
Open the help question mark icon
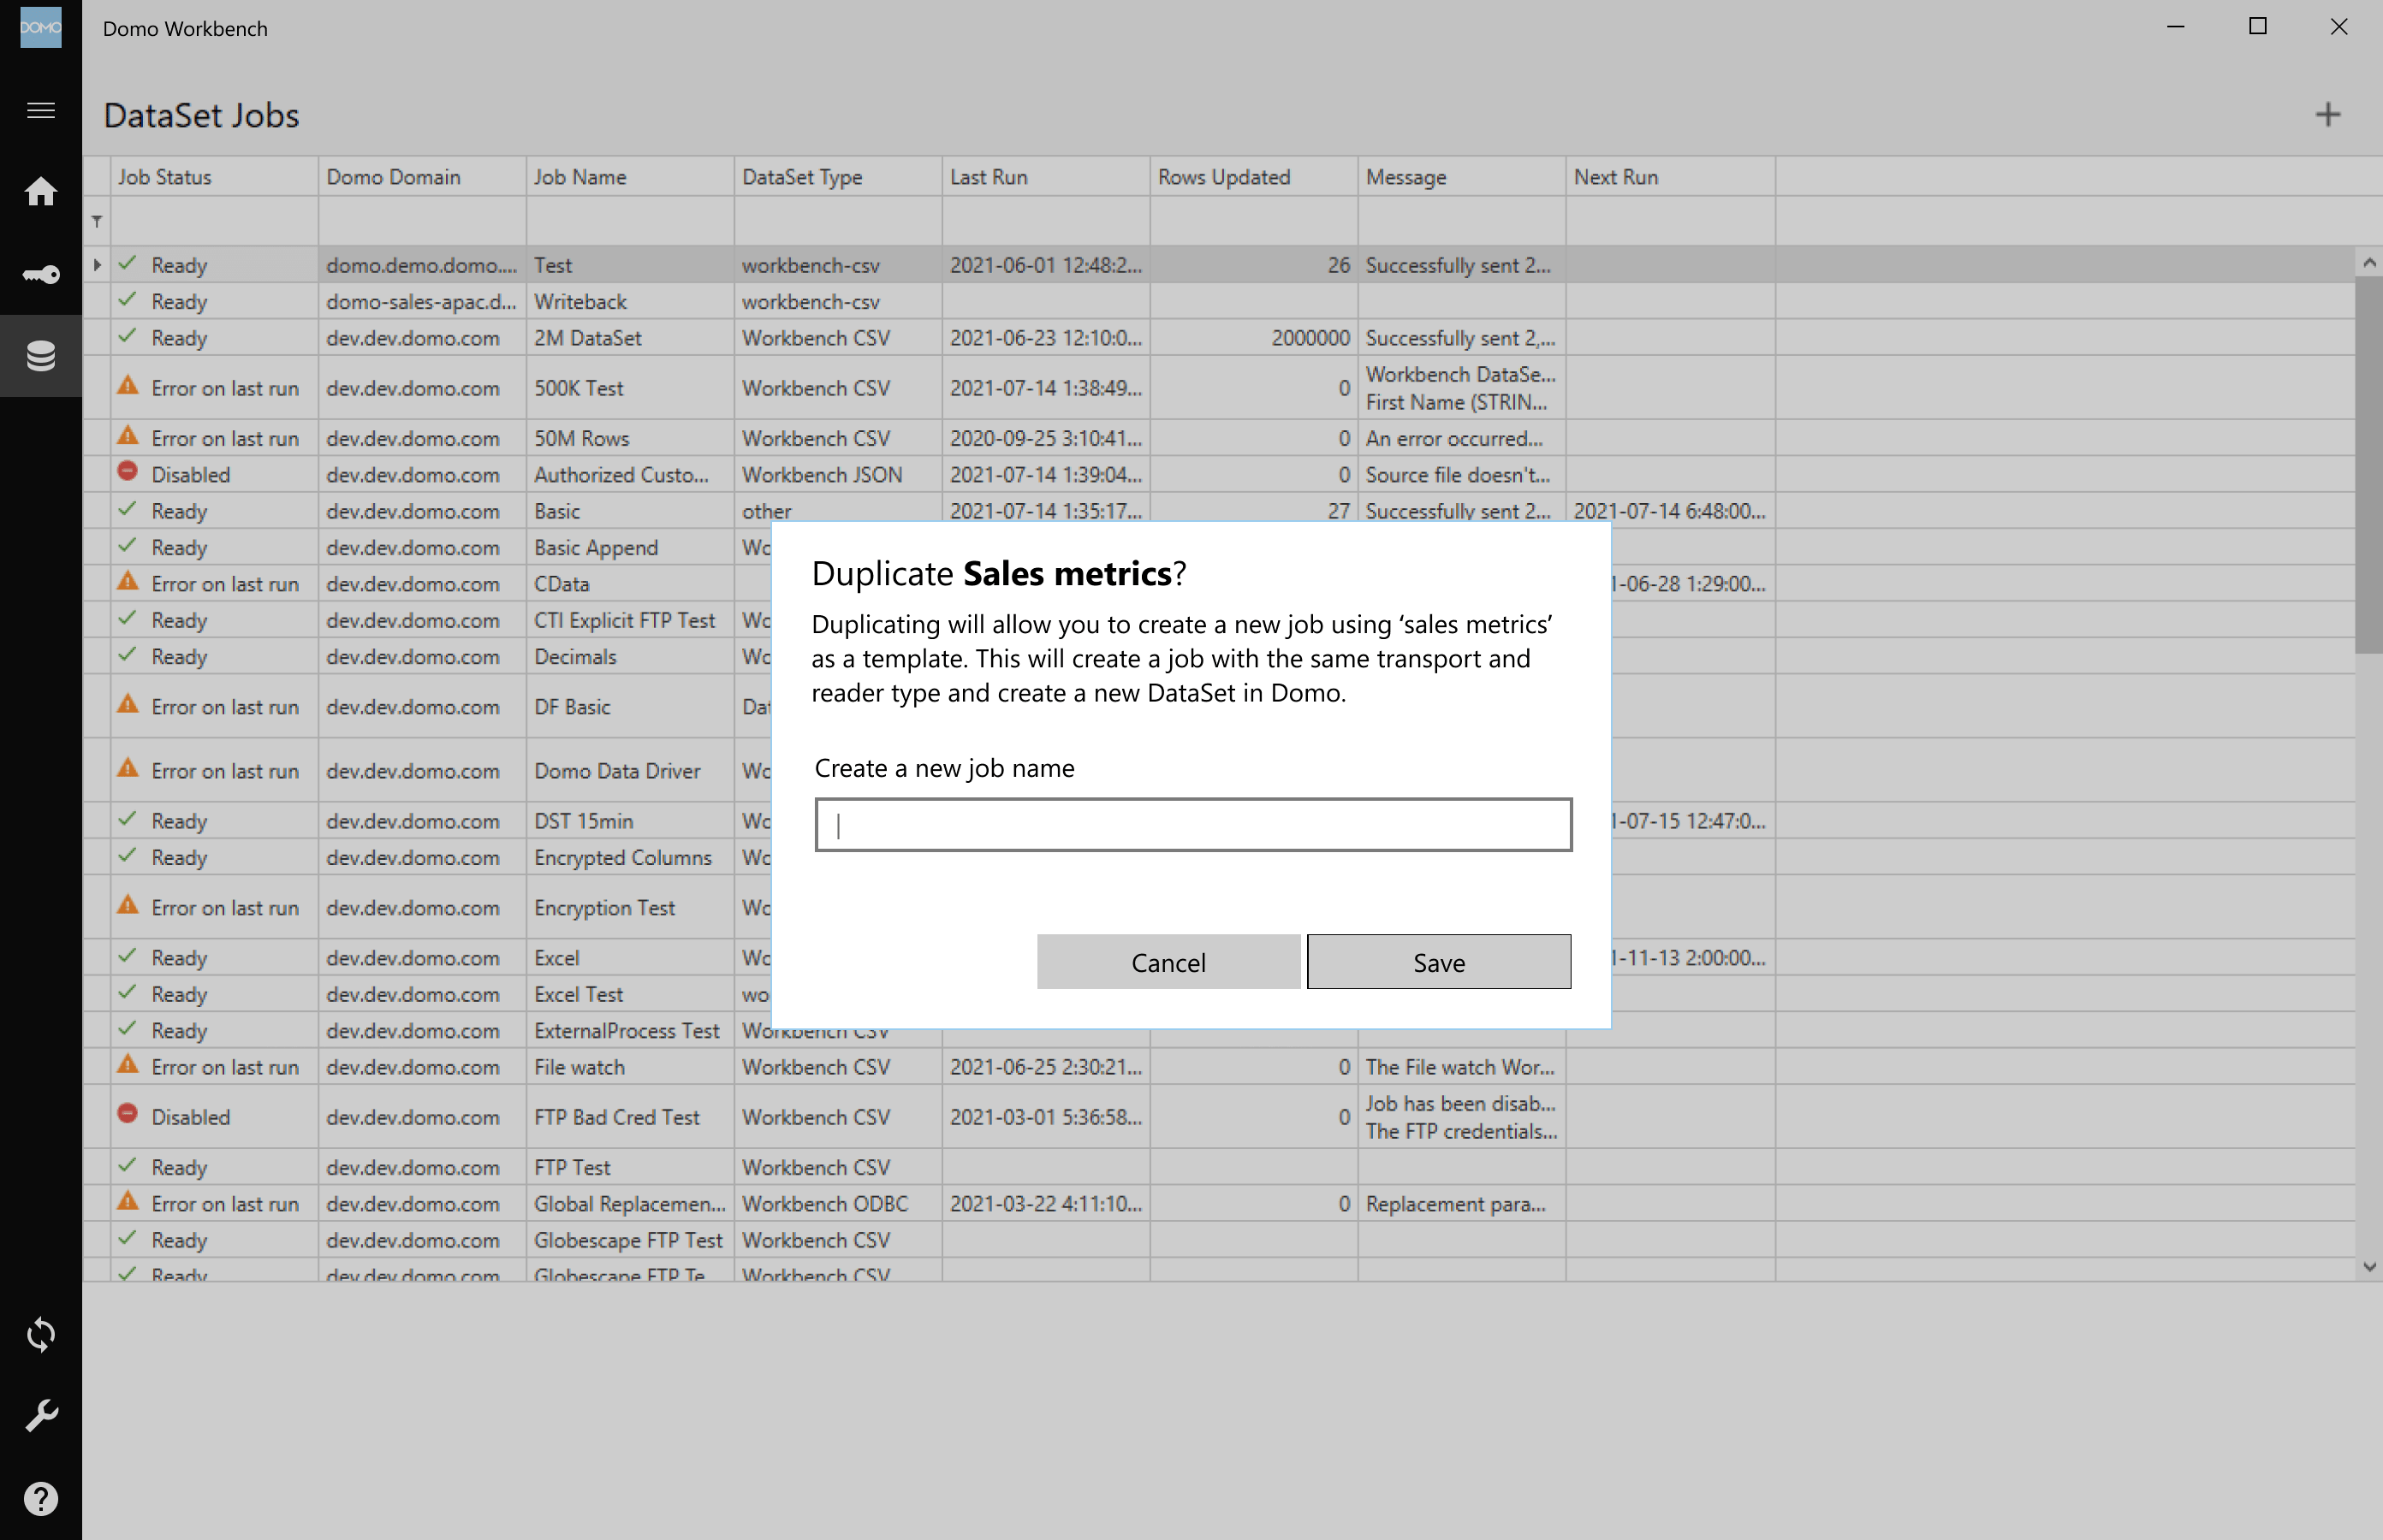(40, 1498)
